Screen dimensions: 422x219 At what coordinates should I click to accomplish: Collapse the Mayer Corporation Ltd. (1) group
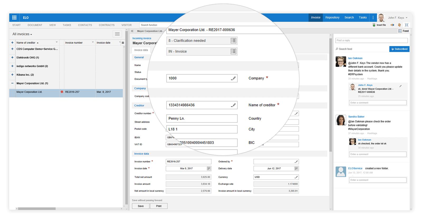pyautogui.click(x=12, y=83)
